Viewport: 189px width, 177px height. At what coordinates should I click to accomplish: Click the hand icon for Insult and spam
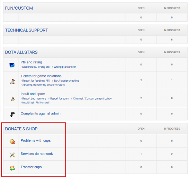point(13,99)
